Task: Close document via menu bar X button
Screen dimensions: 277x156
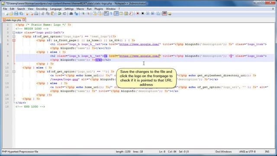Action: [273, 9]
